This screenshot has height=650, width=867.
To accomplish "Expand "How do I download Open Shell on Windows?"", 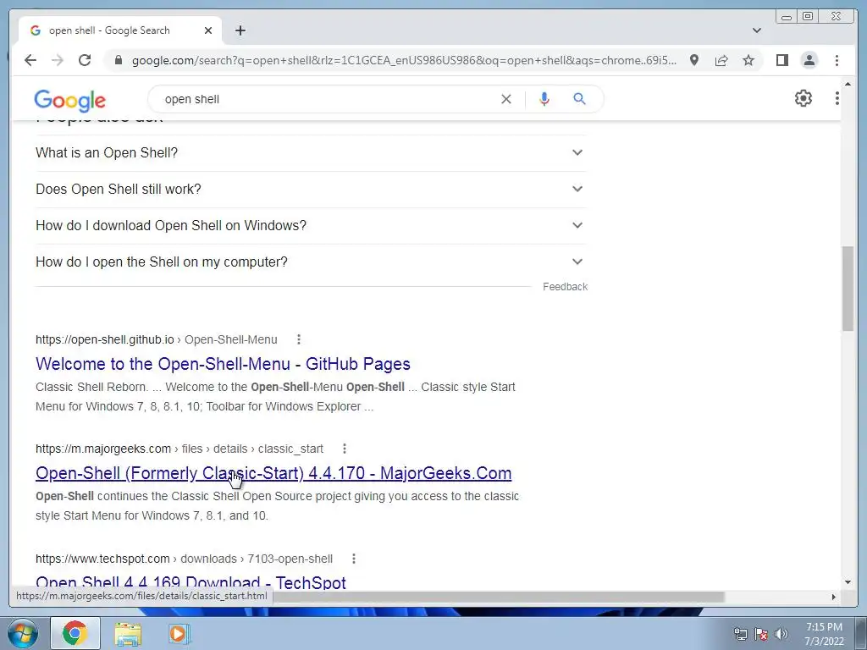I will point(311,225).
